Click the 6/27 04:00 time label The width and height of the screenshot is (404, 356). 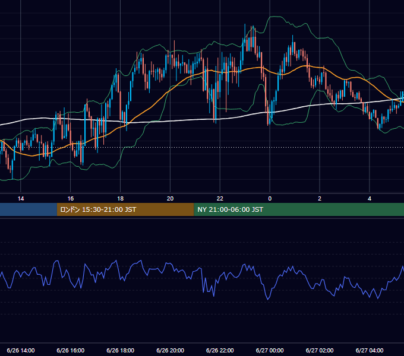click(370, 350)
